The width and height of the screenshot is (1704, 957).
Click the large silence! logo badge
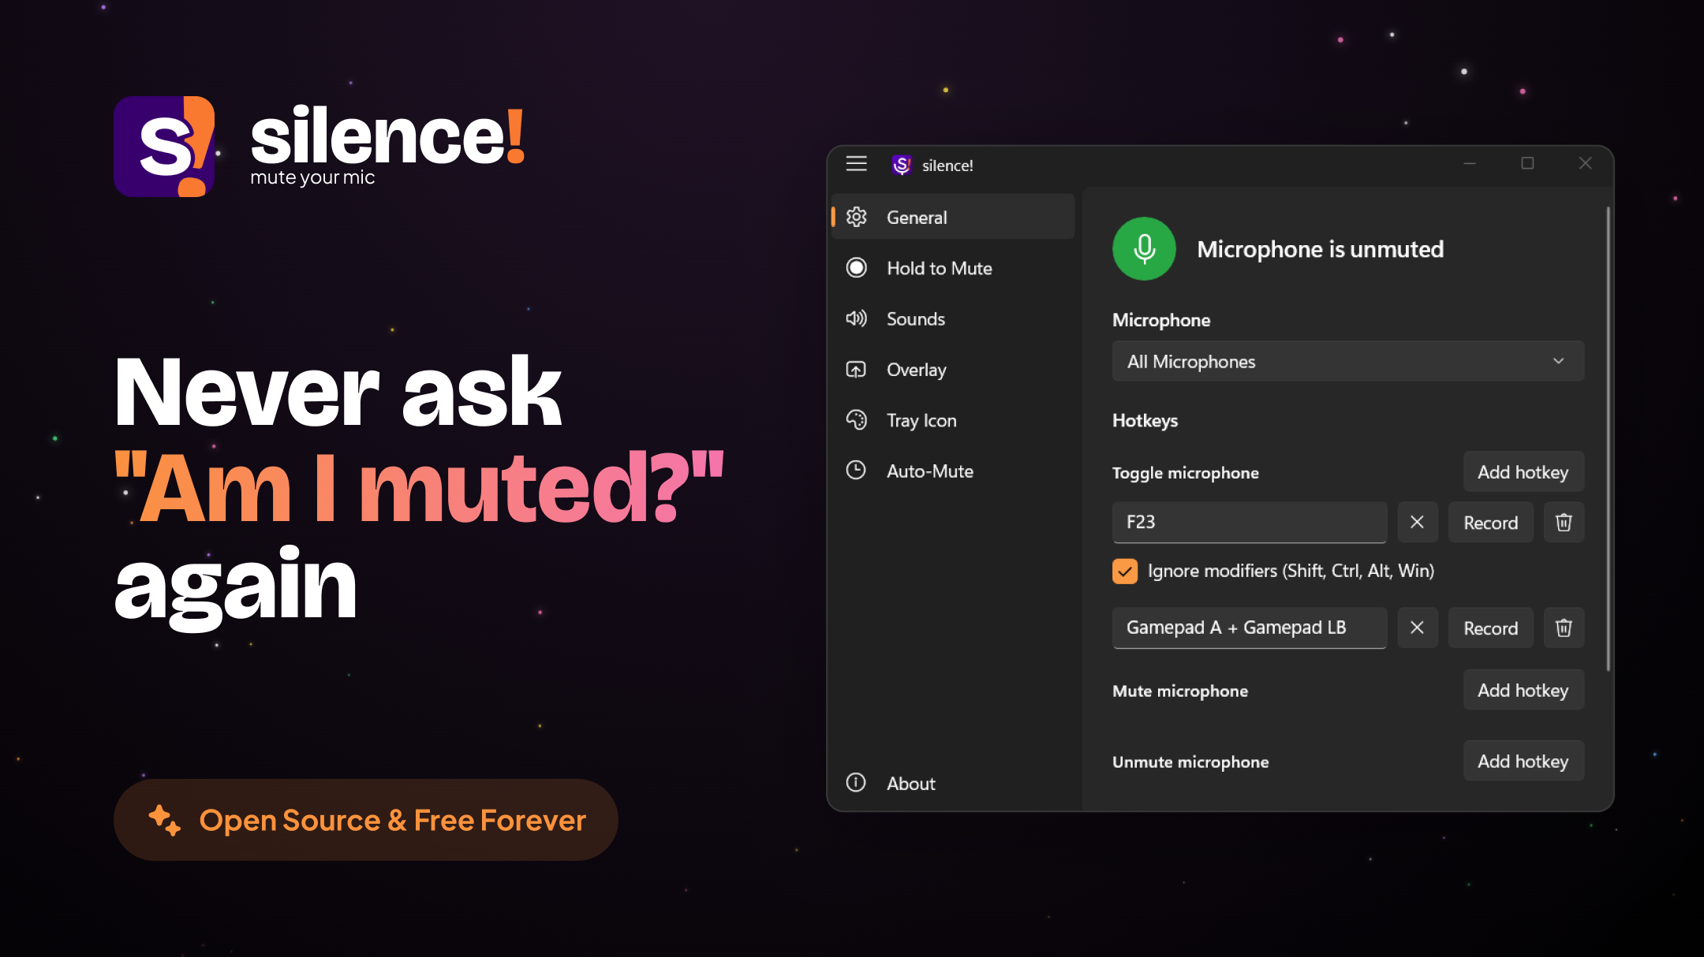164,147
